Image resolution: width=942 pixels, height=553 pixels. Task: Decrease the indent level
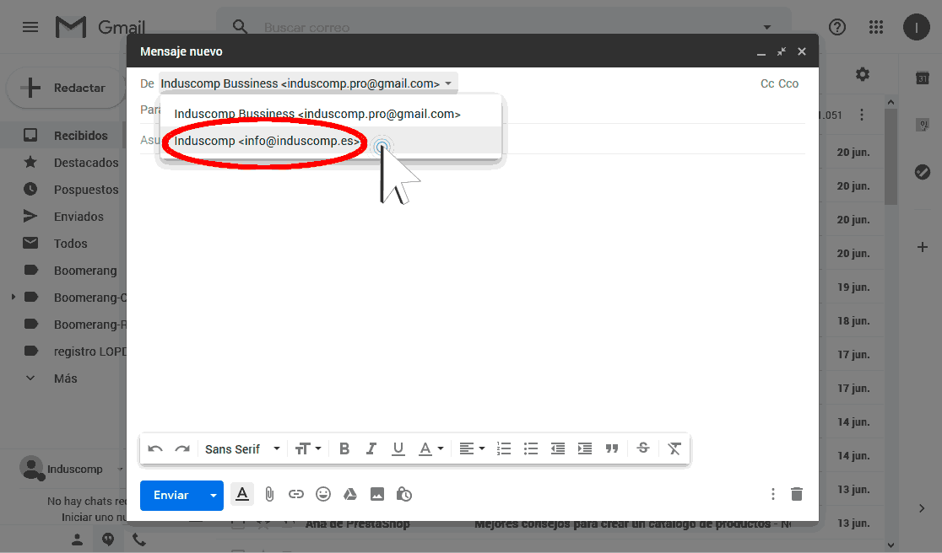tap(557, 448)
